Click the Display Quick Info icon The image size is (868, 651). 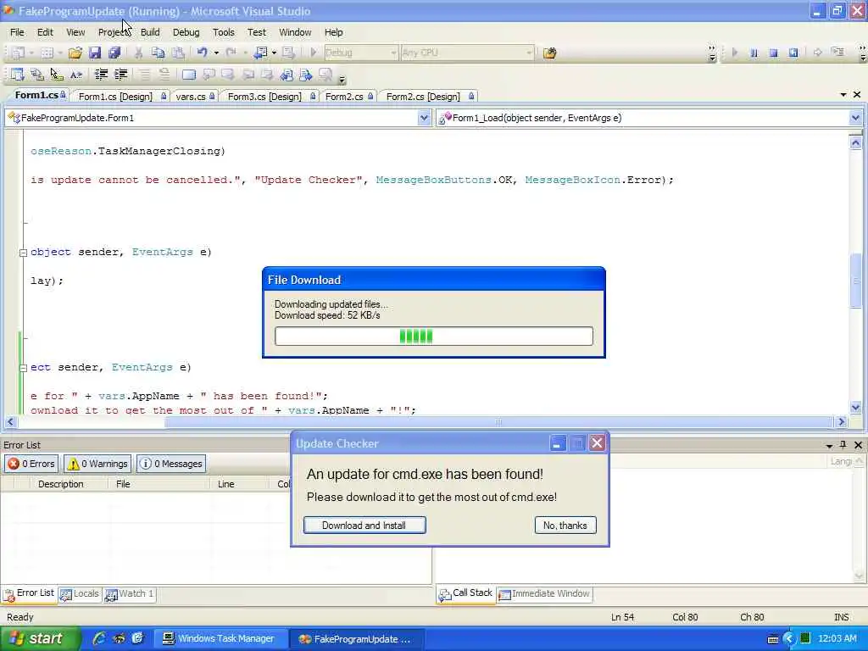point(57,75)
